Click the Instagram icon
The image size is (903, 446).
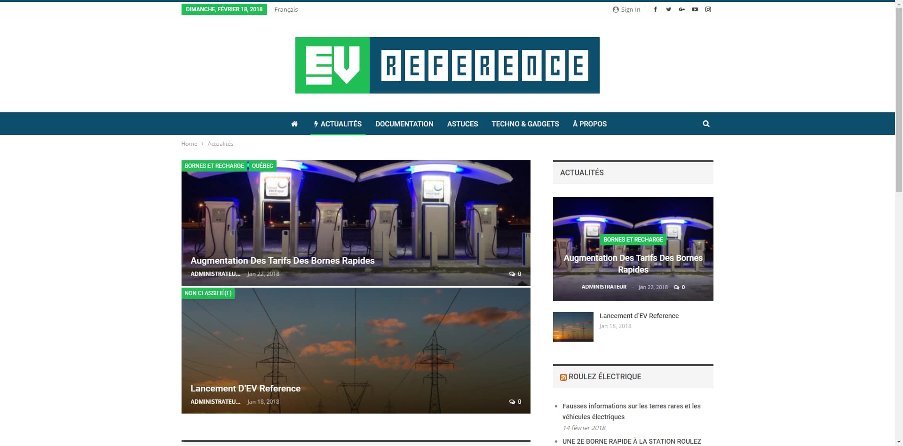pos(708,9)
